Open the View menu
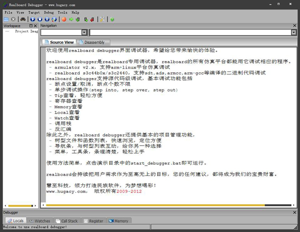This screenshot has width=300, height=232. pyautogui.click(x=20, y=12)
